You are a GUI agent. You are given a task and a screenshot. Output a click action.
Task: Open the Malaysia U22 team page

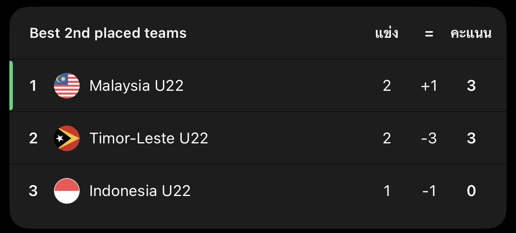click(136, 86)
